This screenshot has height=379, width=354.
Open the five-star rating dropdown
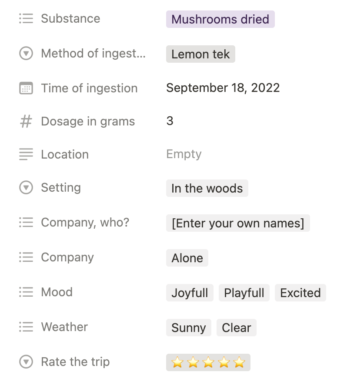[208, 362]
